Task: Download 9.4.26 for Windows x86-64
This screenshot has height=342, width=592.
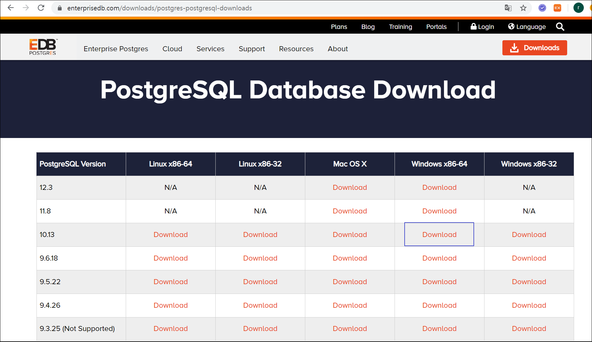Action: (439, 305)
